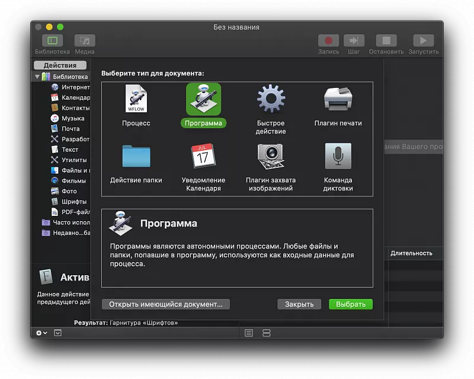The image size is (474, 379).
Task: Toggle the Медиа browser toolbar button
Action: click(x=85, y=41)
